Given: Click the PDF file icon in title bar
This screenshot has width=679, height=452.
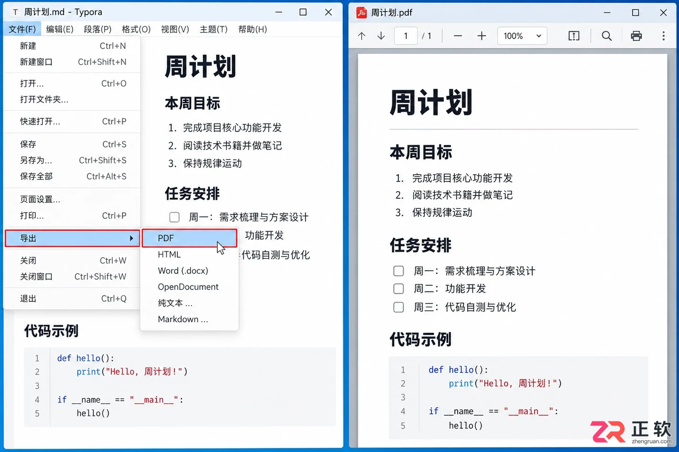Looking at the screenshot, I should (x=362, y=13).
